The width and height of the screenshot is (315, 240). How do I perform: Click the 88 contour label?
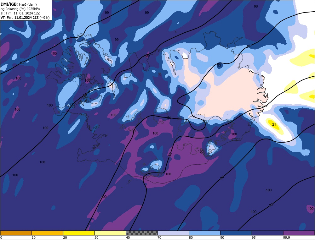click(x=170, y=155)
